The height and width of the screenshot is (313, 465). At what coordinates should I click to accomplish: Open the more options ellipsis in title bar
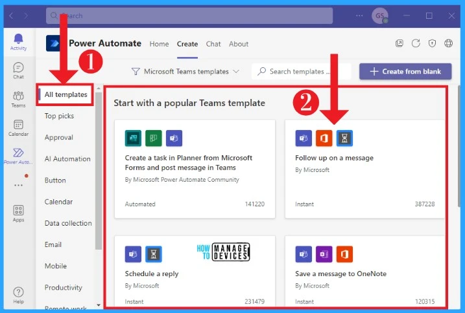(x=360, y=16)
